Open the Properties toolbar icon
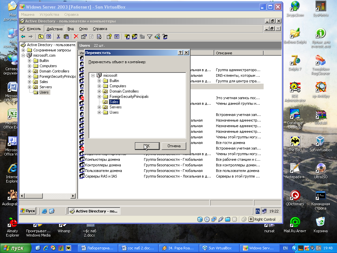Screen dimensions: 337x253 pos(84,37)
